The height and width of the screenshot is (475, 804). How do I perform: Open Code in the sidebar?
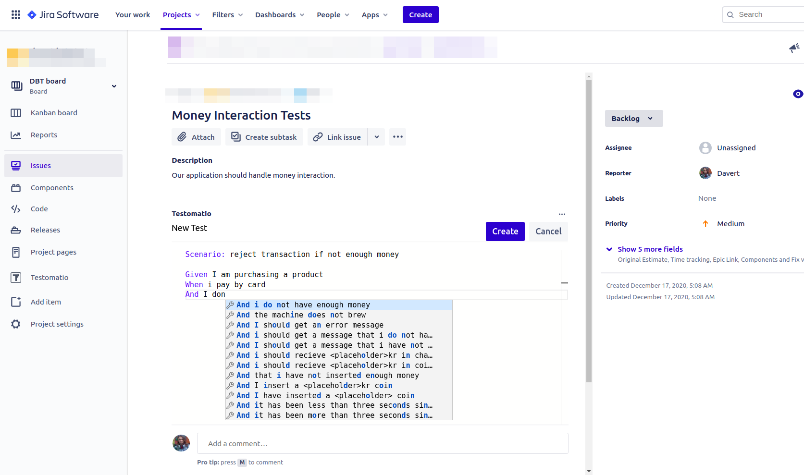point(39,209)
